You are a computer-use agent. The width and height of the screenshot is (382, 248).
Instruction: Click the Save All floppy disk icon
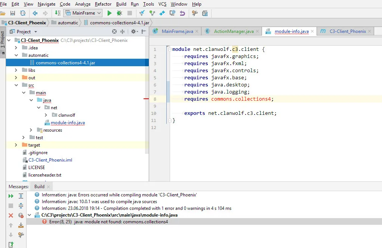(13, 13)
